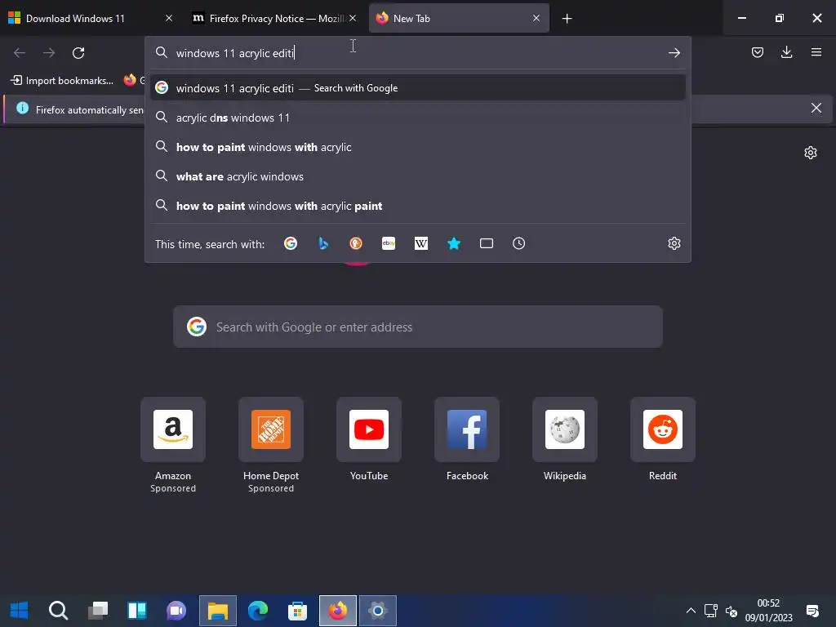This screenshot has width=836, height=627.
Task: Search this time with Google
Action: 291,243
